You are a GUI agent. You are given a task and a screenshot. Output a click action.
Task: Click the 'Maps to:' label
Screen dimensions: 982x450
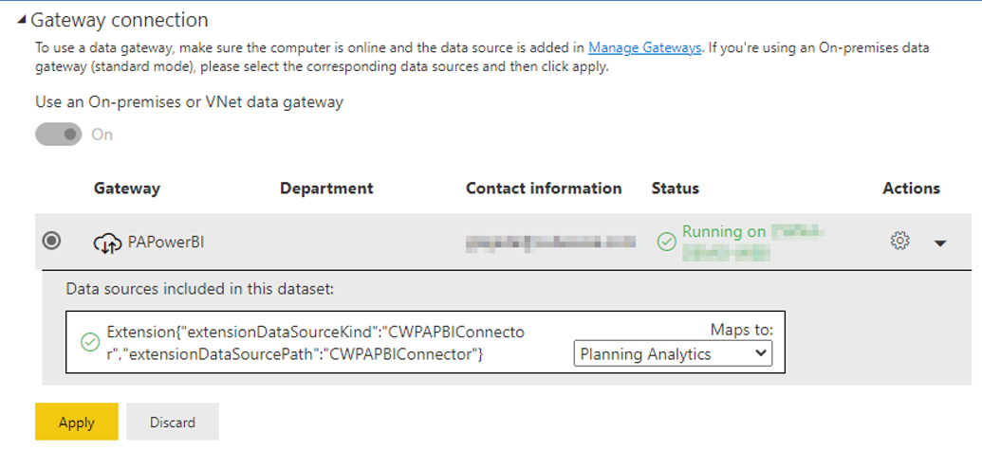(x=742, y=330)
